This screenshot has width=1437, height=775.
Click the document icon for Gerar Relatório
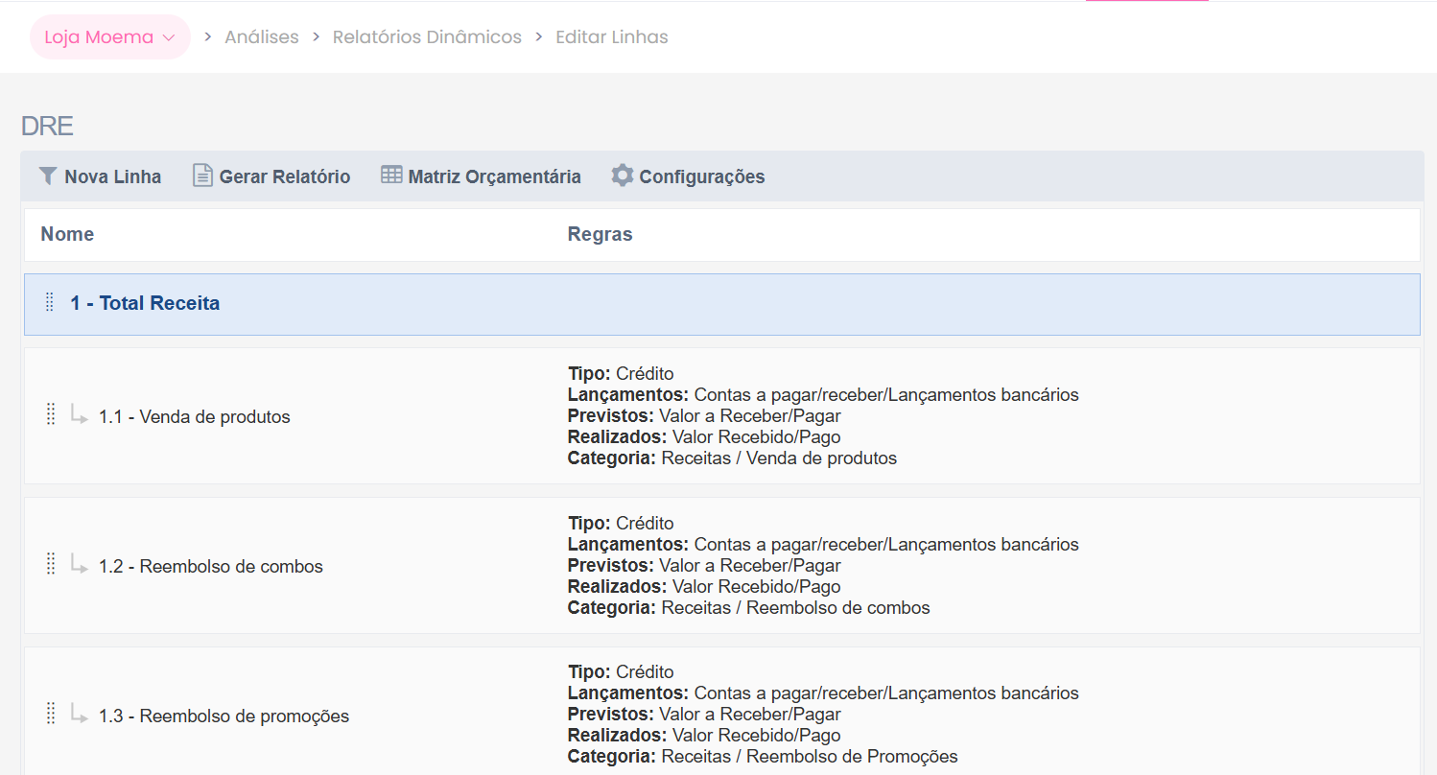click(202, 176)
